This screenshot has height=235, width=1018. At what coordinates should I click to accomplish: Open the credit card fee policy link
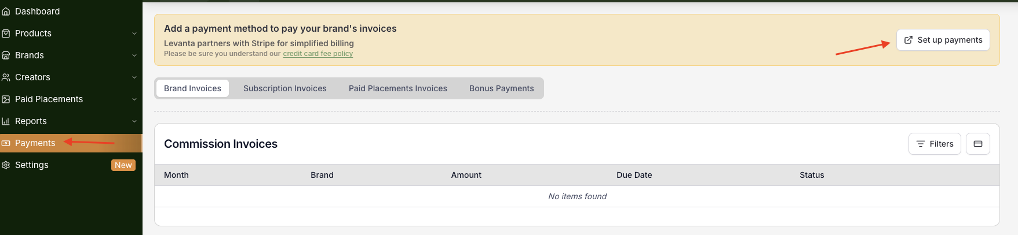tap(318, 54)
